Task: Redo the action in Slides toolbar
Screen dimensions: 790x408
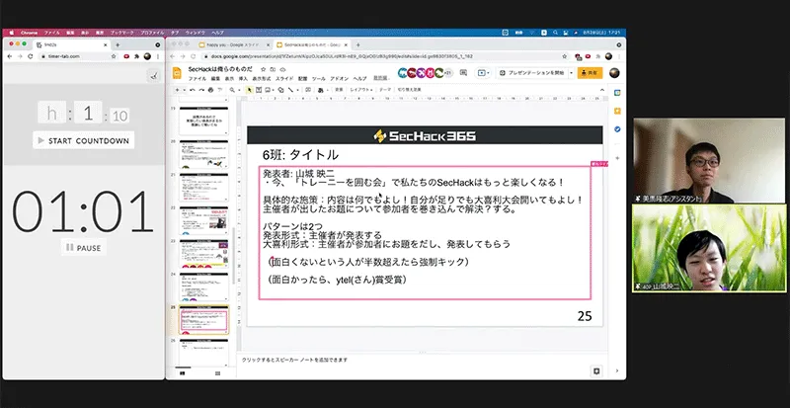Action: pos(201,90)
